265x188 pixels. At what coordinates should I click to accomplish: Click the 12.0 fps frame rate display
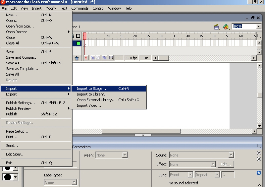132,58
